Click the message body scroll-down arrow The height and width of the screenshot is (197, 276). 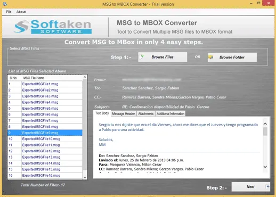(x=265, y=167)
